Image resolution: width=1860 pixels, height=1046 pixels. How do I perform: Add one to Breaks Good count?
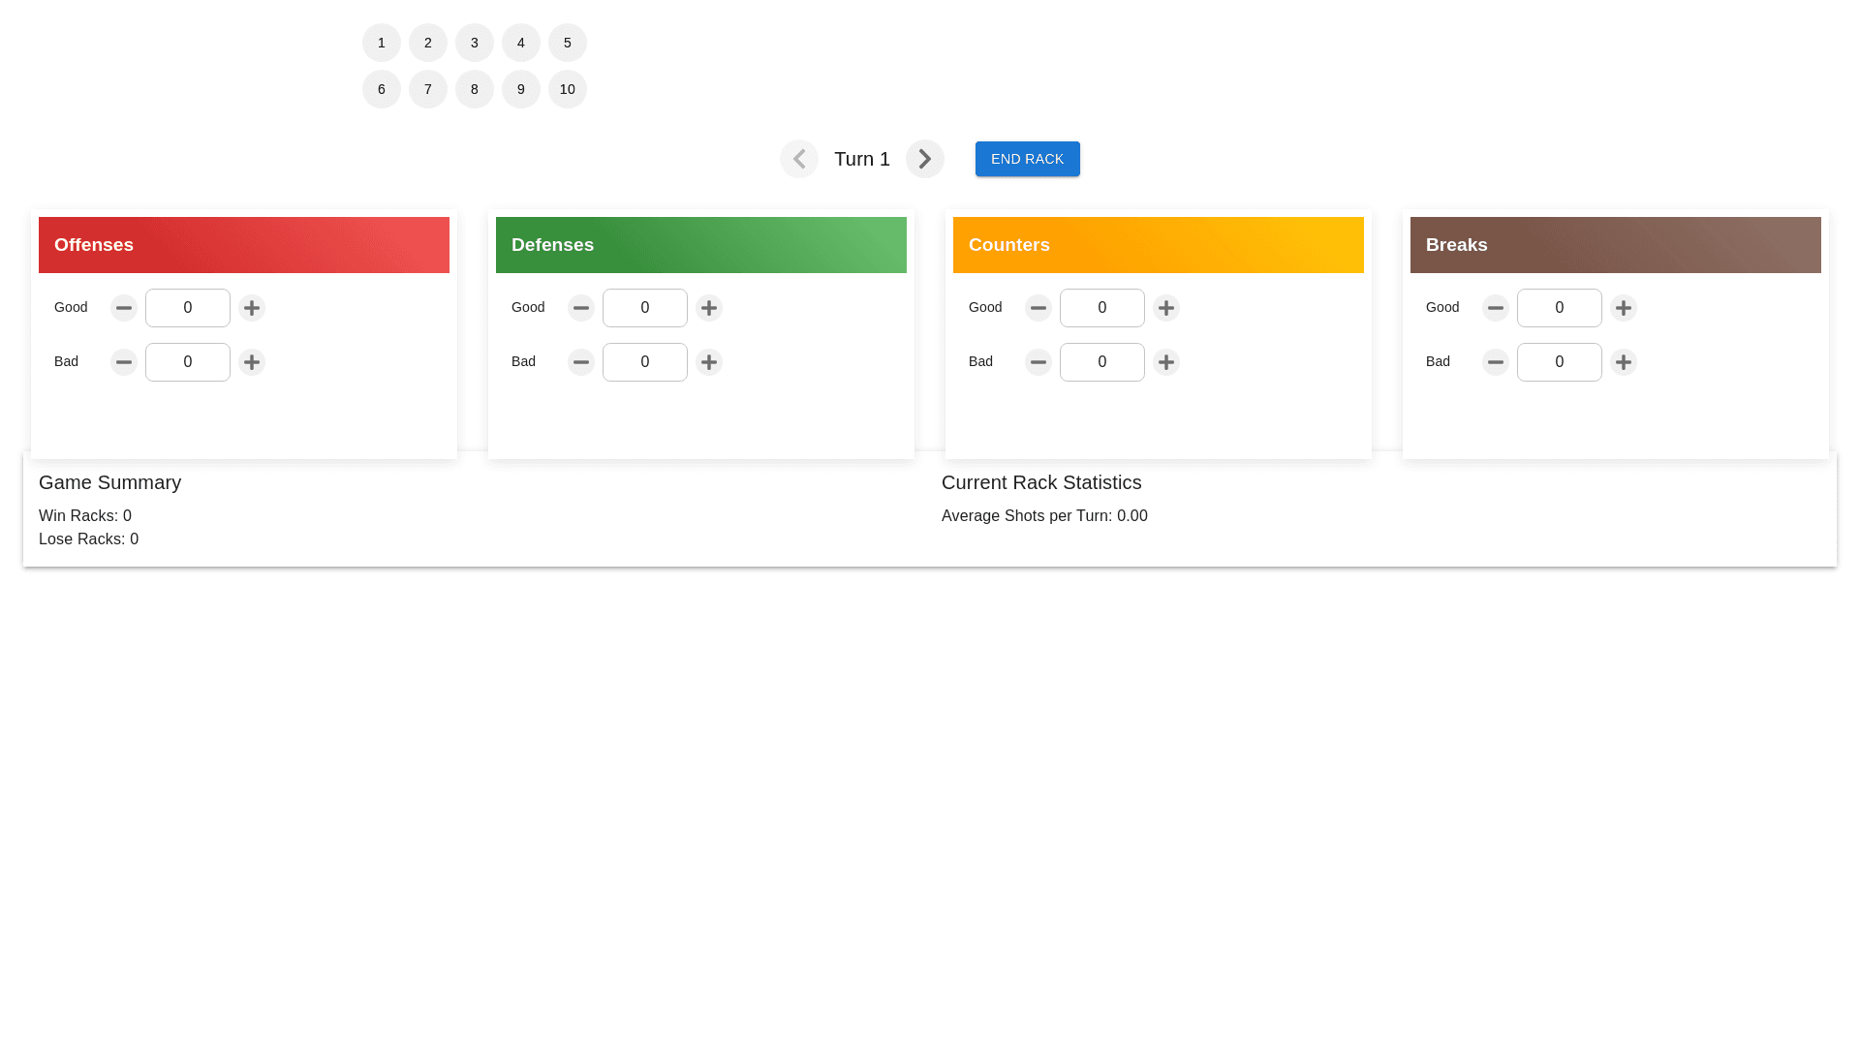point(1624,308)
